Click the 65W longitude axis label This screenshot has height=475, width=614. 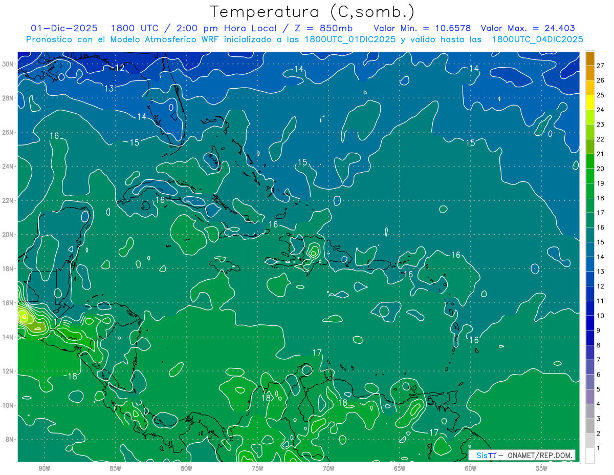400,468
